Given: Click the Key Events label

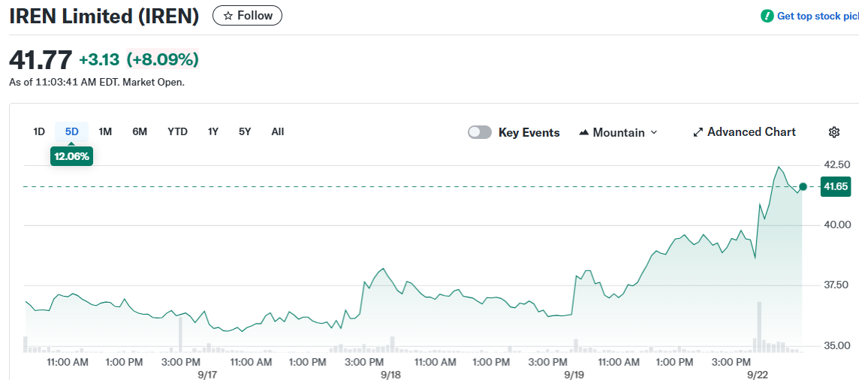Looking at the screenshot, I should click(529, 132).
